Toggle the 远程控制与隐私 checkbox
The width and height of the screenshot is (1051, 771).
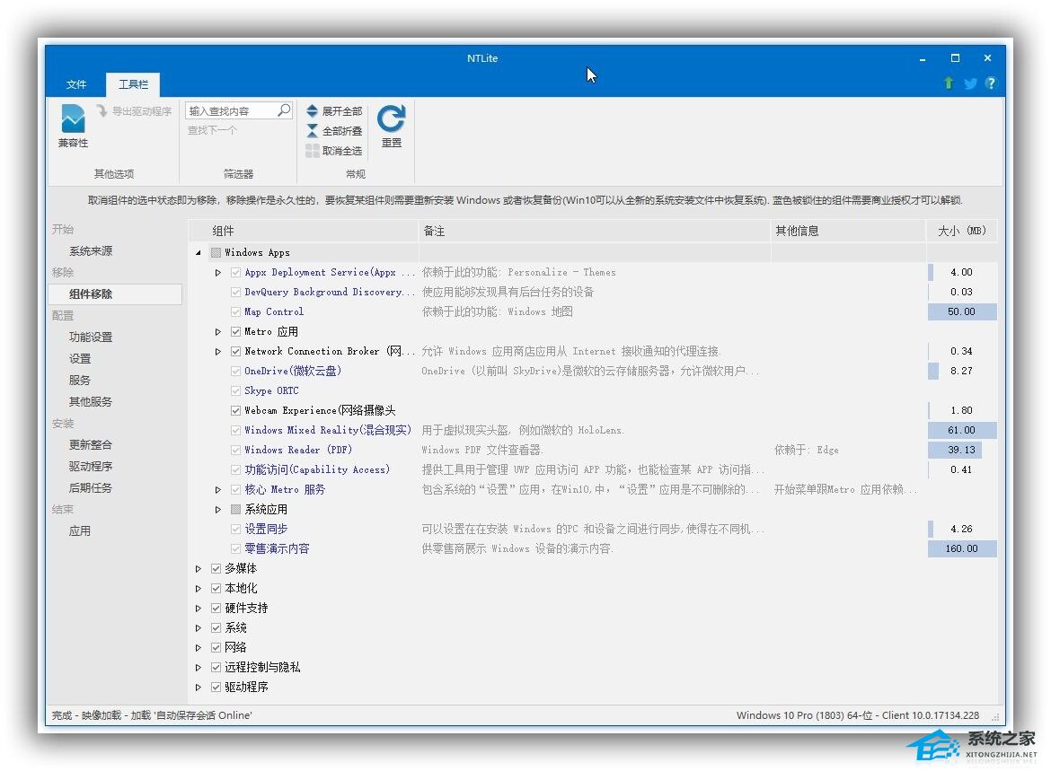[x=216, y=667]
